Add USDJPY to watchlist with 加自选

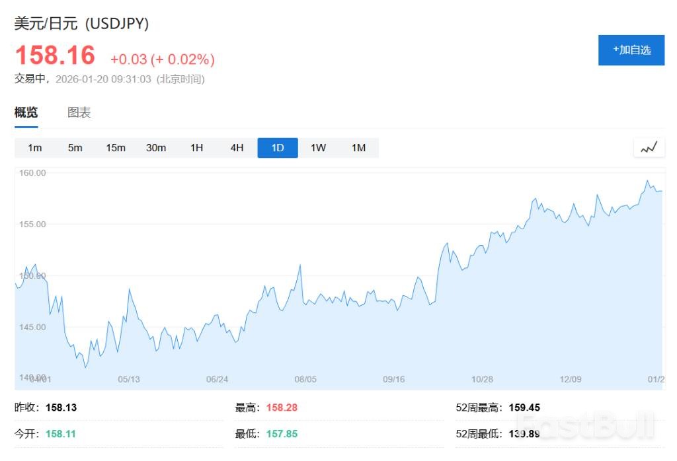(631, 50)
